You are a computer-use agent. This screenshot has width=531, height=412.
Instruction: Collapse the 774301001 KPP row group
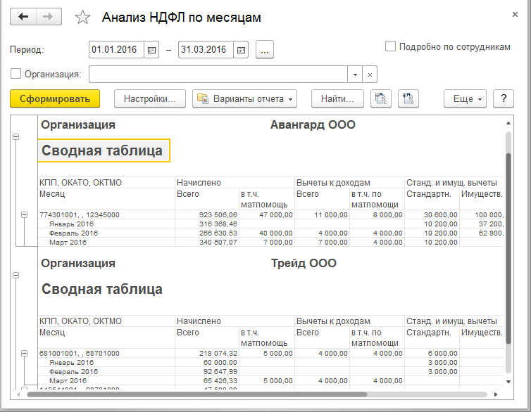click(25, 214)
